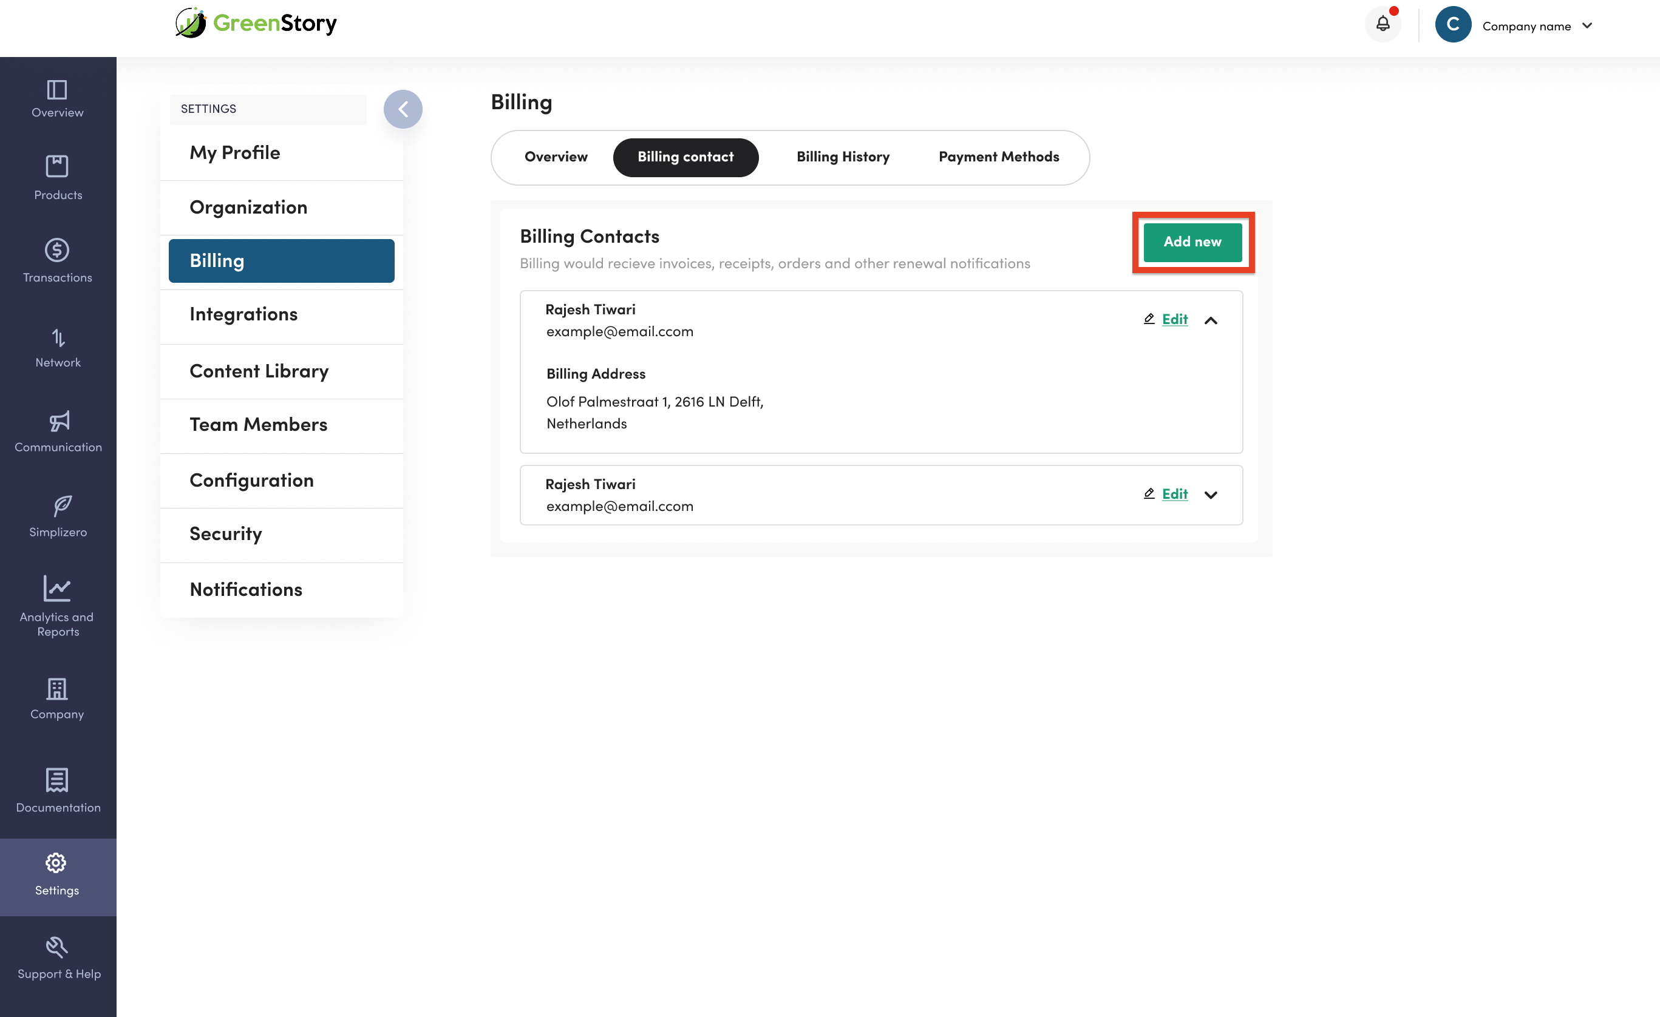Open Analytics and Reports icon
The image size is (1660, 1017).
[57, 589]
